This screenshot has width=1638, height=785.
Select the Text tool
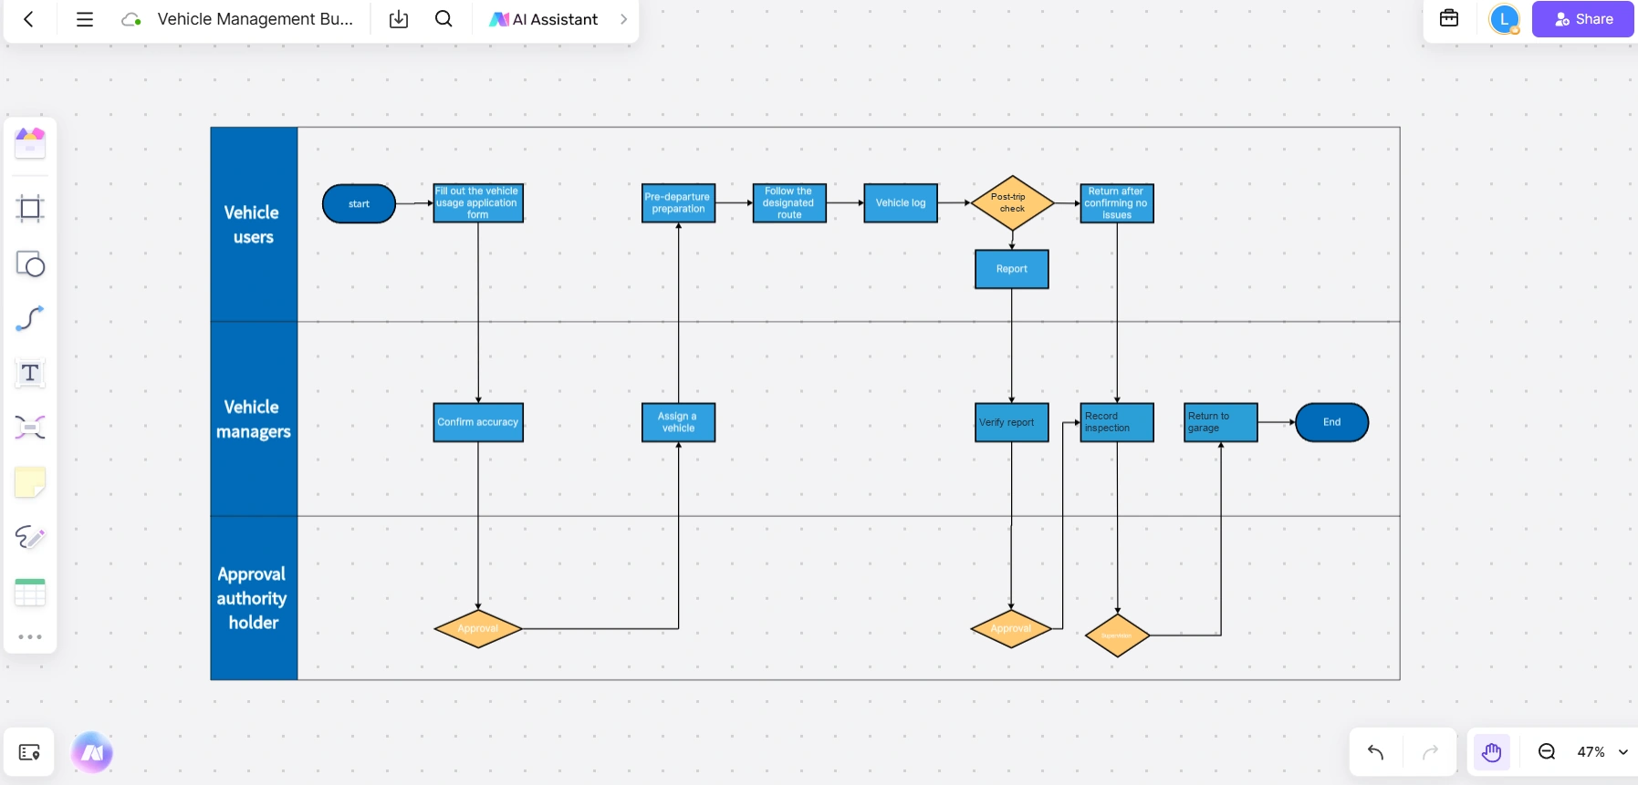(x=30, y=373)
